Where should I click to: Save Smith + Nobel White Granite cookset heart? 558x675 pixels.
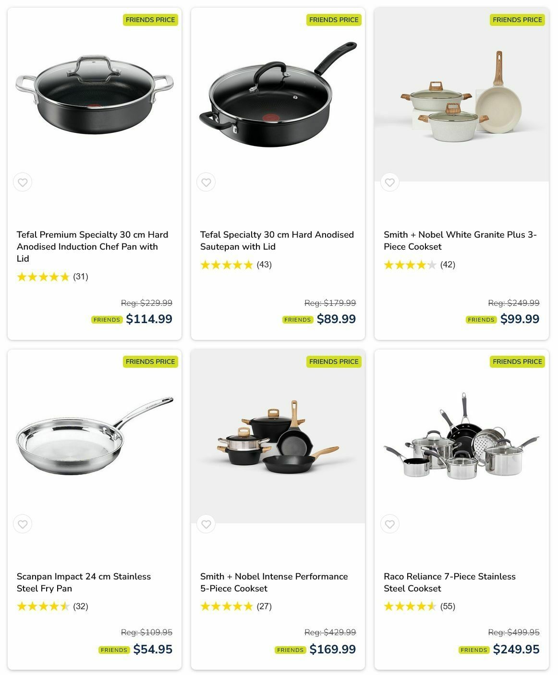[389, 182]
